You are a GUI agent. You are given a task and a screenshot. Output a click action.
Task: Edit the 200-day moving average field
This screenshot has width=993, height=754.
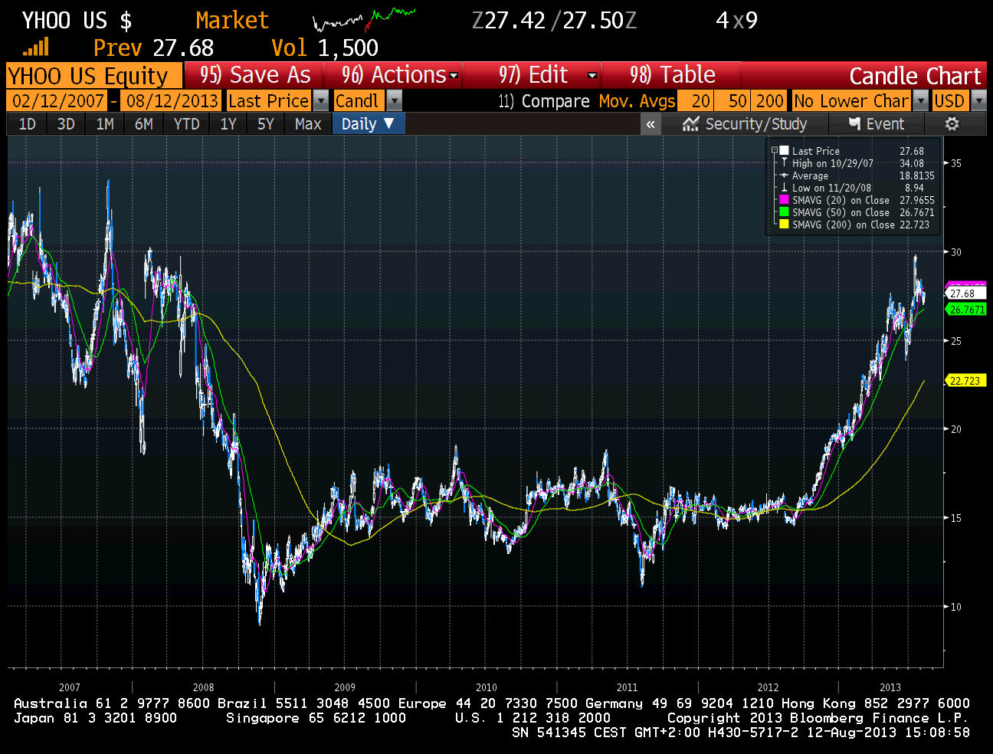pos(769,101)
